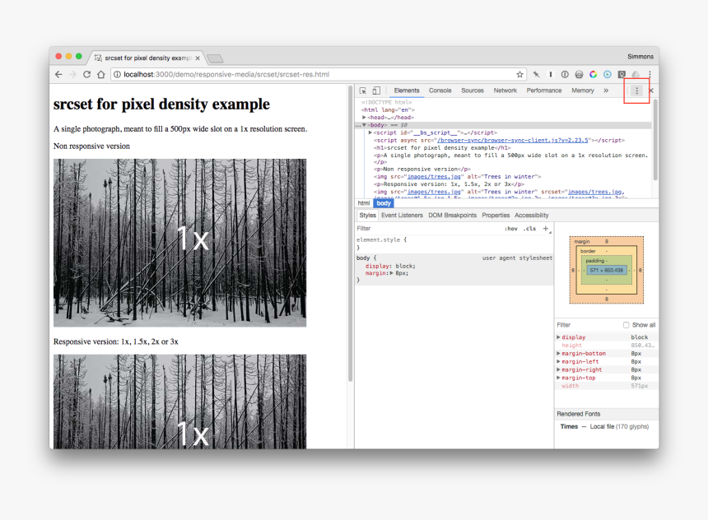Click the browser back arrow
Image resolution: width=708 pixels, height=520 pixels.
(58, 75)
